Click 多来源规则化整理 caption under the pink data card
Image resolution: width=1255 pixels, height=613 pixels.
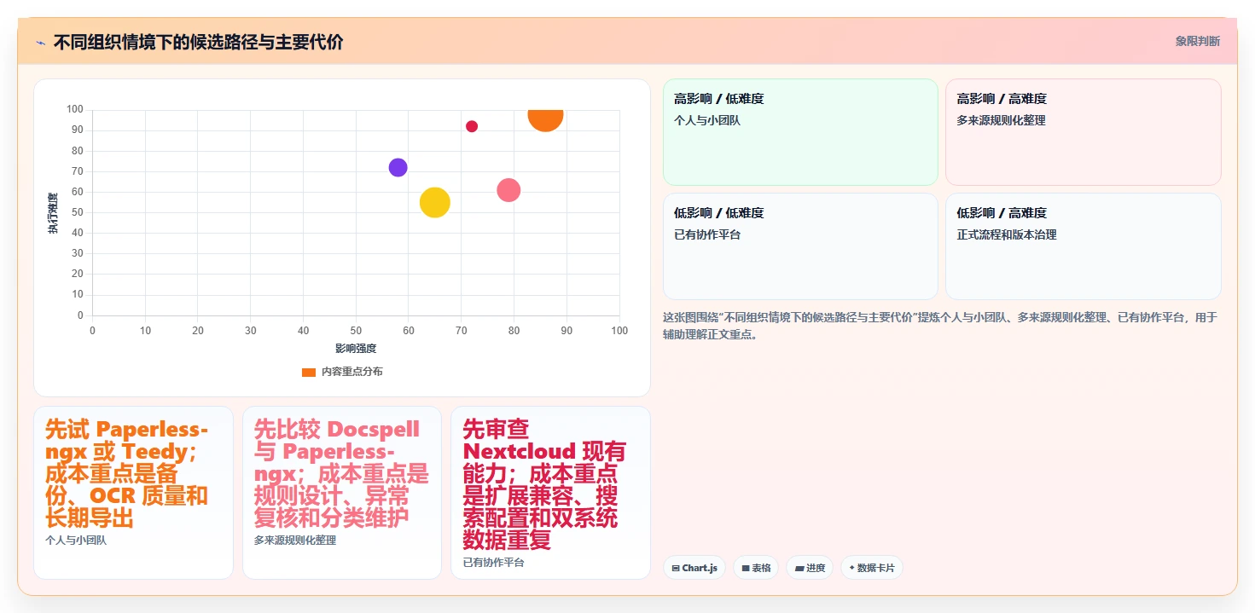pyautogui.click(x=295, y=541)
